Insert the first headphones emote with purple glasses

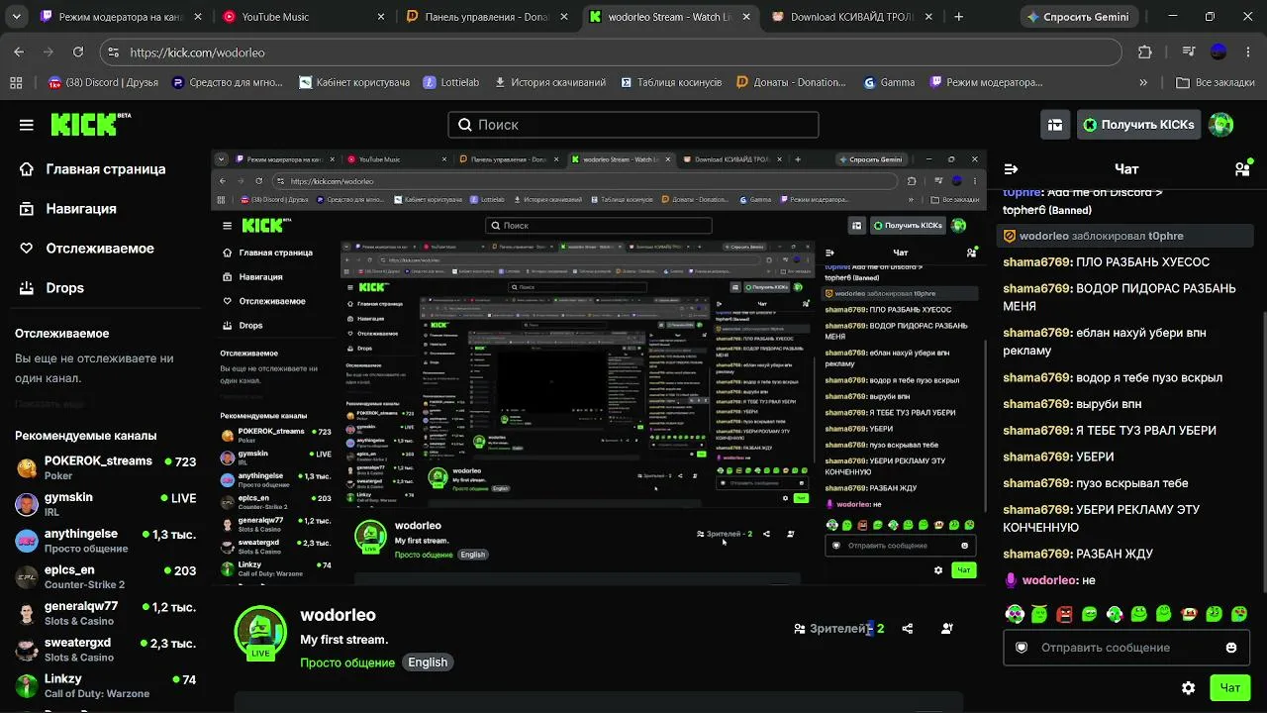pyautogui.click(x=1015, y=614)
